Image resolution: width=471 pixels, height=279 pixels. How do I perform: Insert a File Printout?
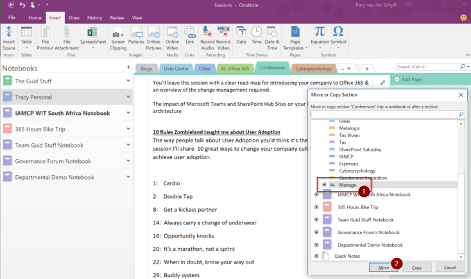46,37
